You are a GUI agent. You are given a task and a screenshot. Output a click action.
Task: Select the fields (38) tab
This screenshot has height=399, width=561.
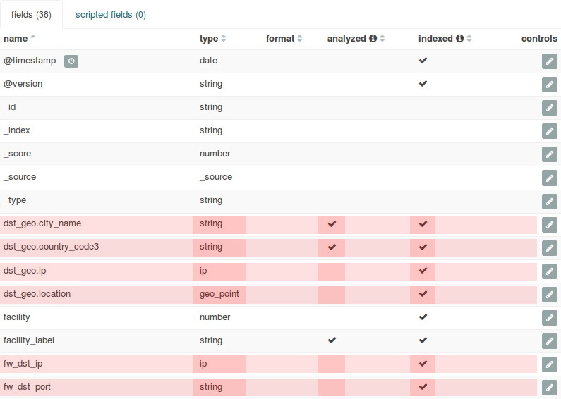pos(31,14)
